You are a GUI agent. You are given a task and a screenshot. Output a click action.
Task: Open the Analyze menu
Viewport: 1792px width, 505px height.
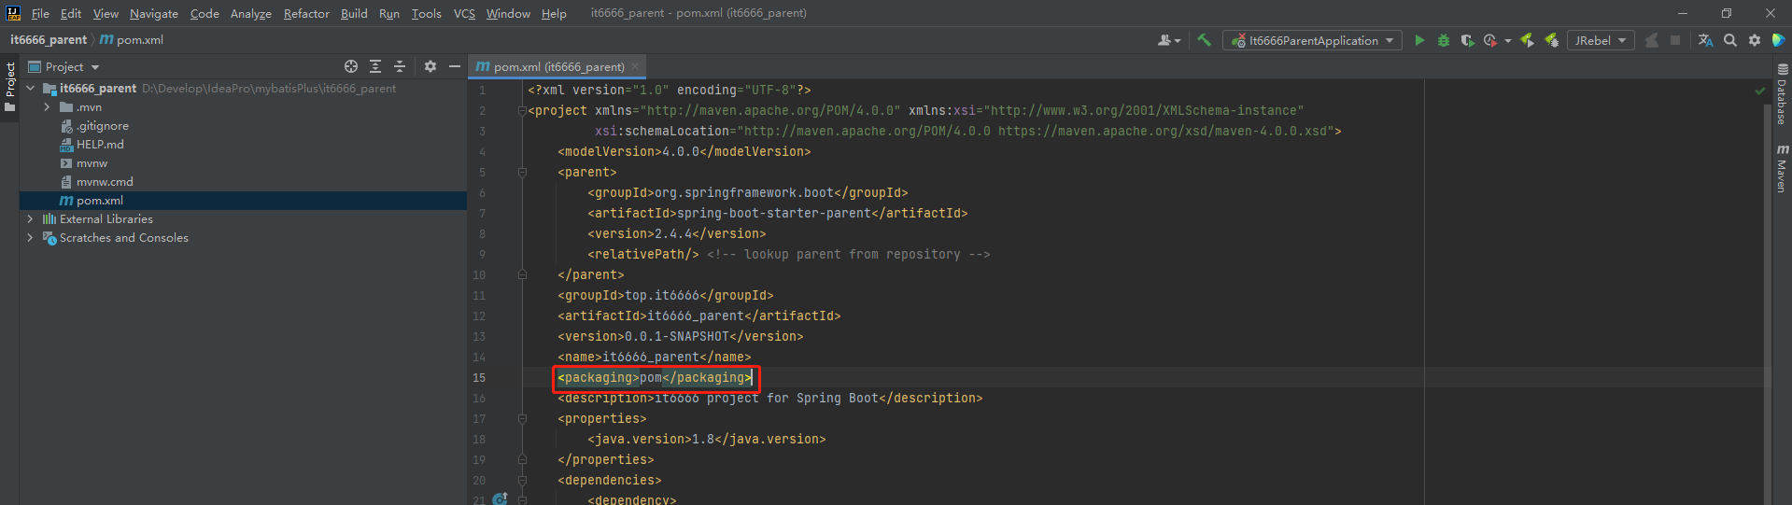pos(251,13)
